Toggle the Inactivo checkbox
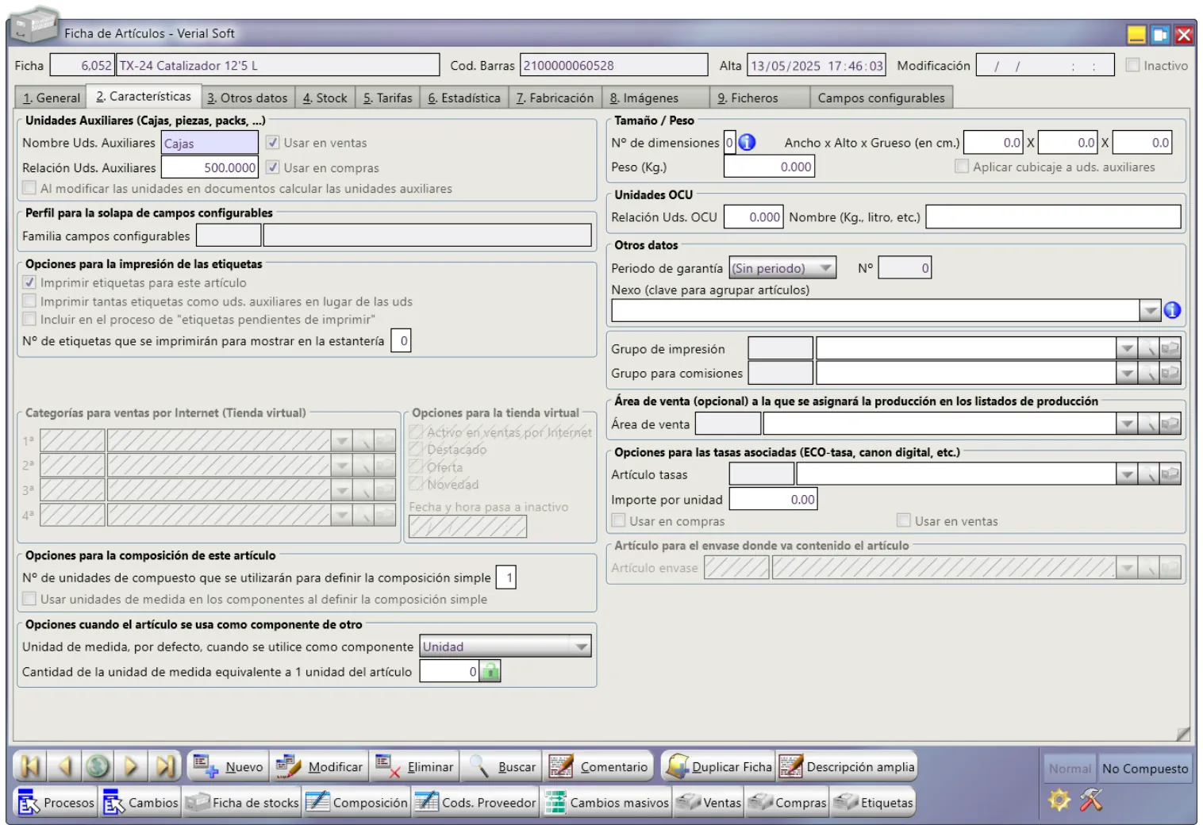1203x825 pixels. click(x=1132, y=66)
